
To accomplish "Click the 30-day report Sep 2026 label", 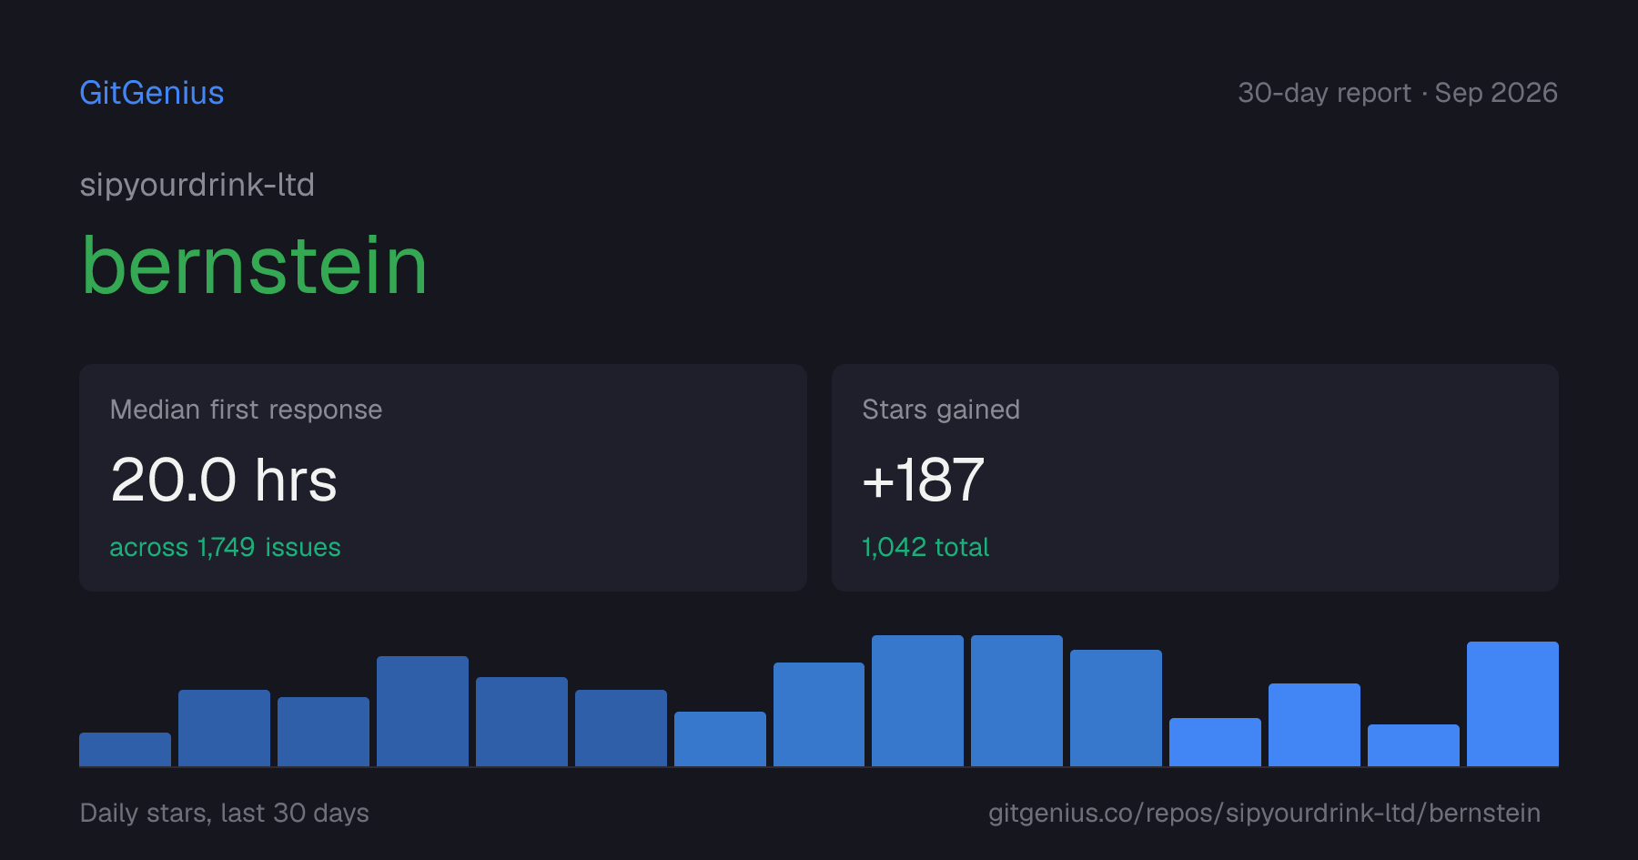I will click(x=1398, y=93).
